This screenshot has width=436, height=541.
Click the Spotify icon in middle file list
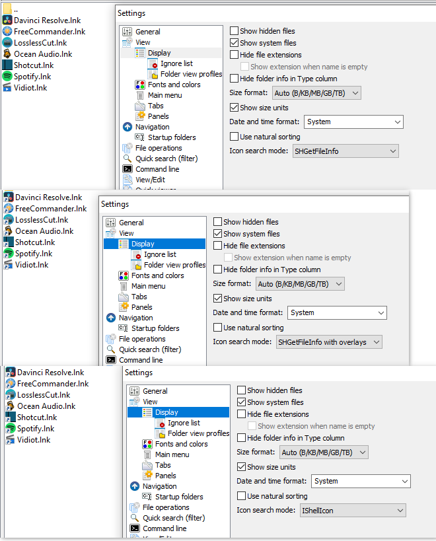(x=9, y=253)
